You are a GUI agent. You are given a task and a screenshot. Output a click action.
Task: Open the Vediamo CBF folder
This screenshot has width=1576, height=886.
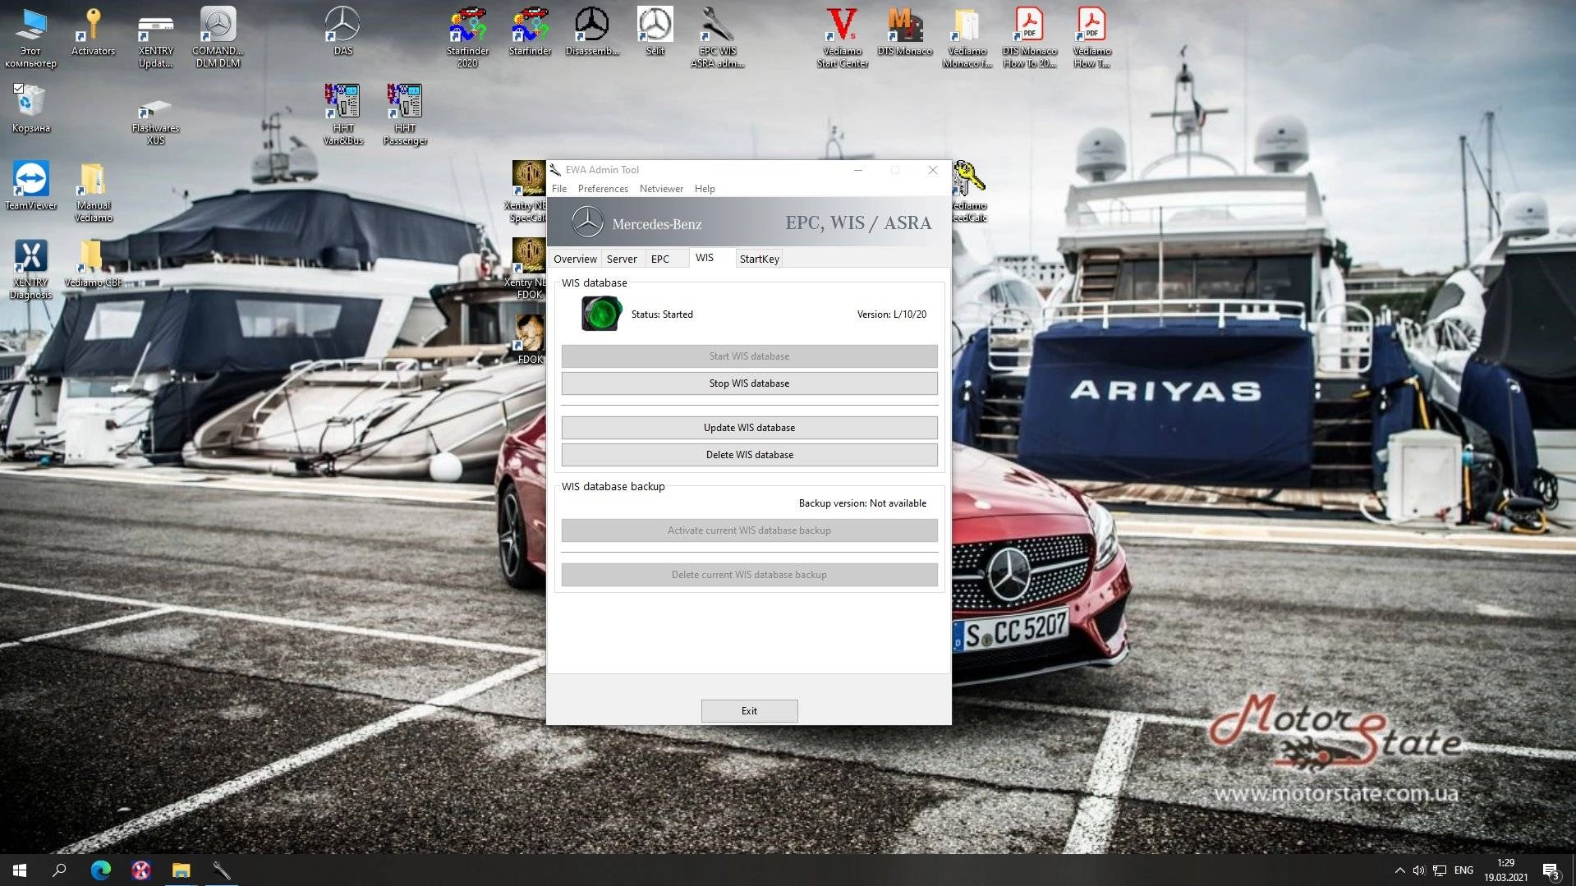point(93,264)
